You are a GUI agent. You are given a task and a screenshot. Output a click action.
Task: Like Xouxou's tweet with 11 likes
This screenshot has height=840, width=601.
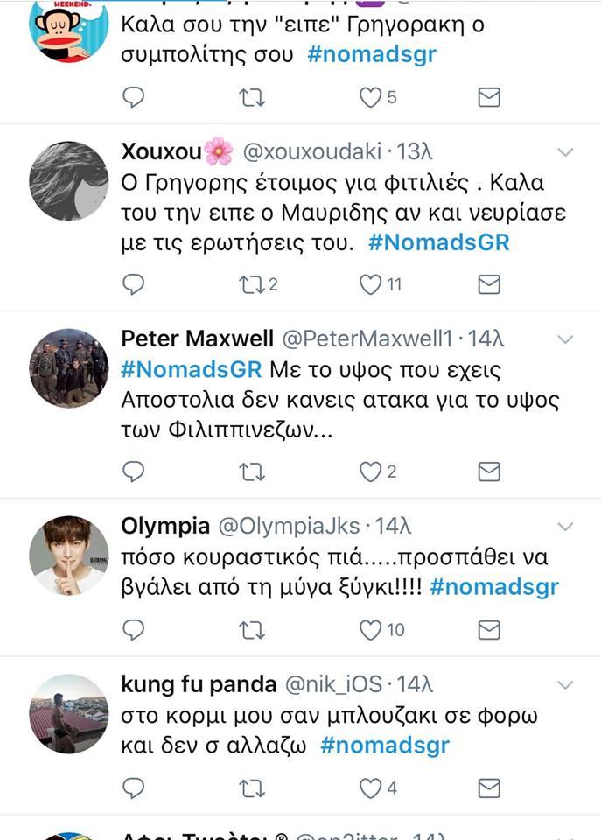[371, 284]
